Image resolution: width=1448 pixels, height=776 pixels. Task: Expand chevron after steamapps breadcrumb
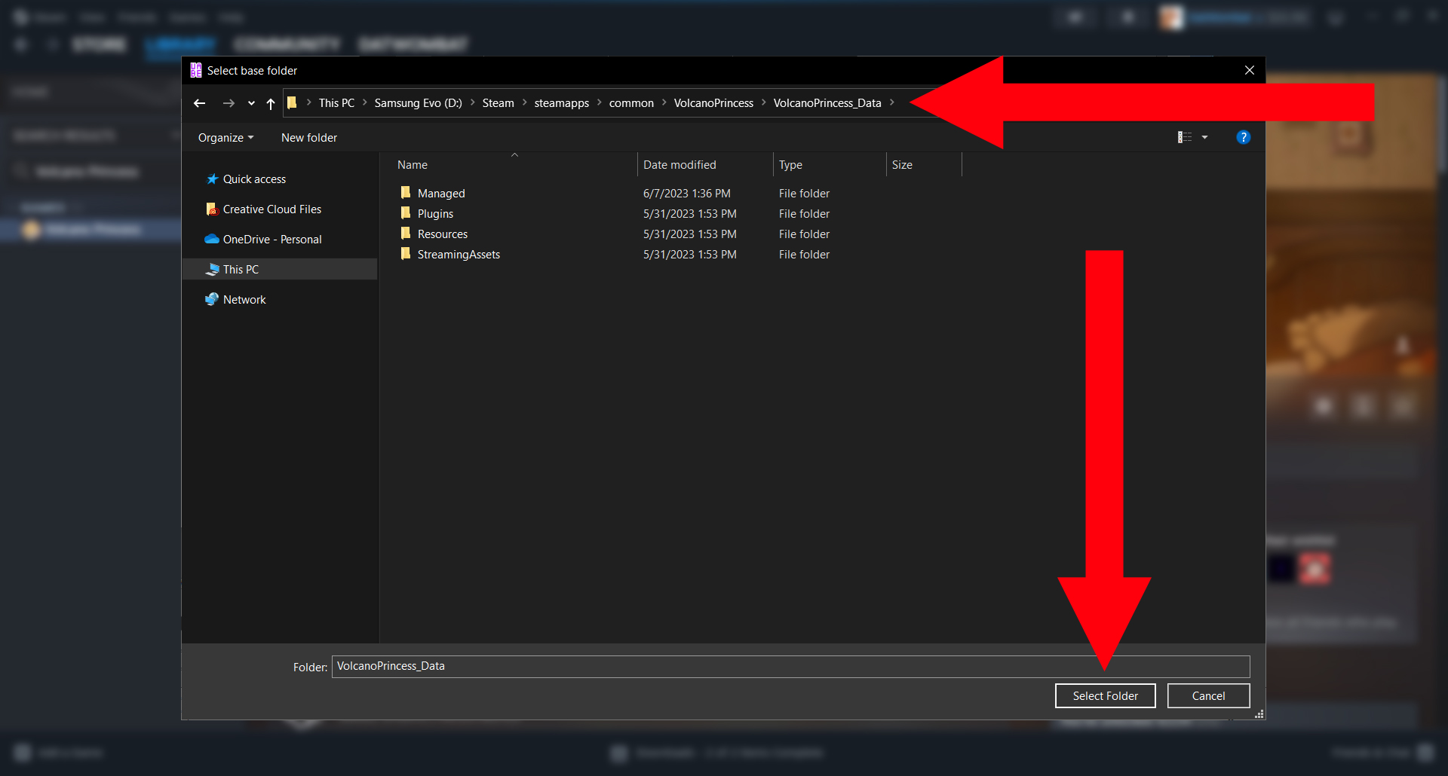pos(599,102)
